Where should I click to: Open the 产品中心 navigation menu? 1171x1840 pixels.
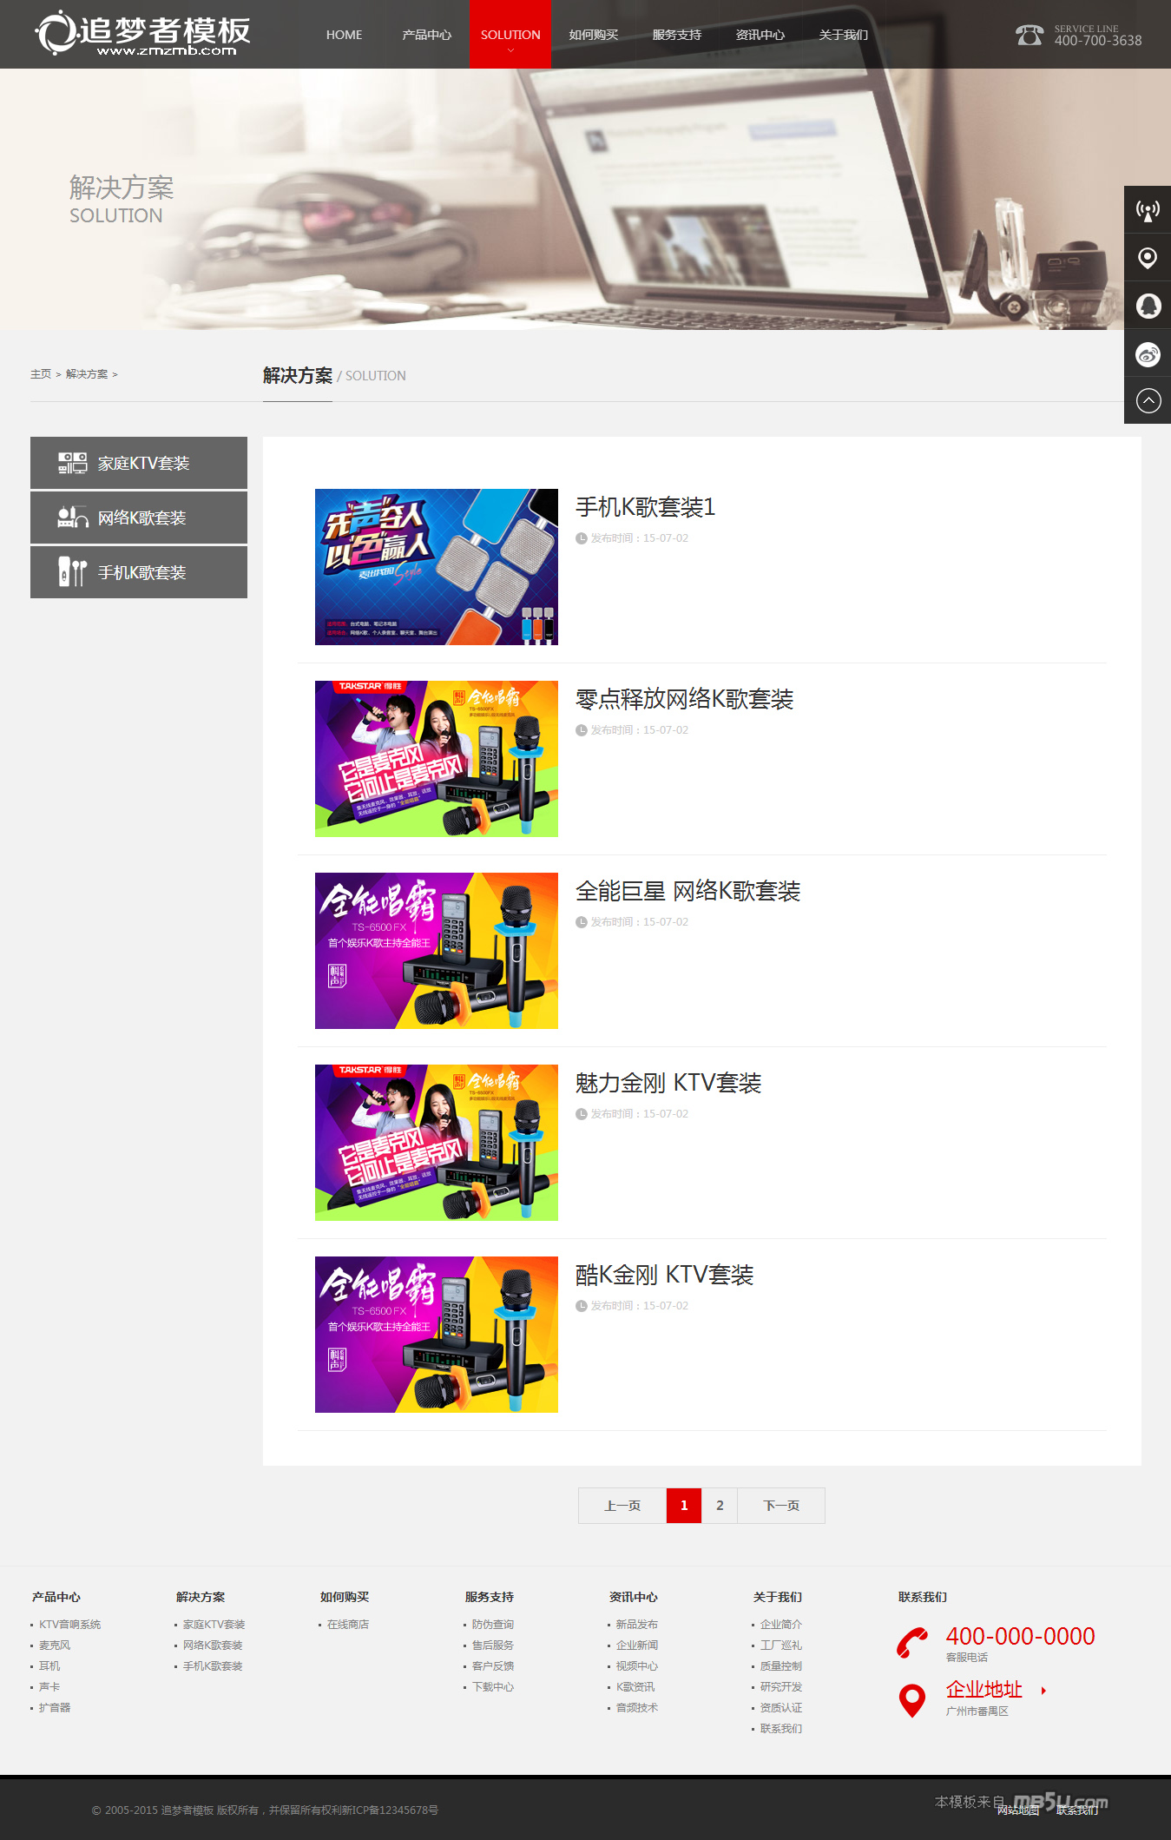click(426, 35)
